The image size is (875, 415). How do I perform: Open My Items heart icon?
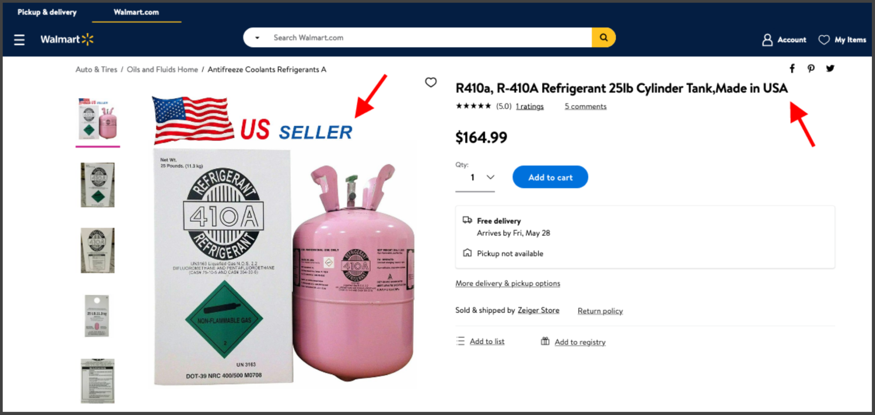pyautogui.click(x=824, y=40)
